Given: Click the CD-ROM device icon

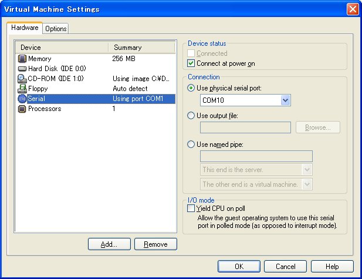Looking at the screenshot, I should pos(22,79).
